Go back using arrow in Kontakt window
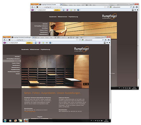 click(x=32, y=7)
